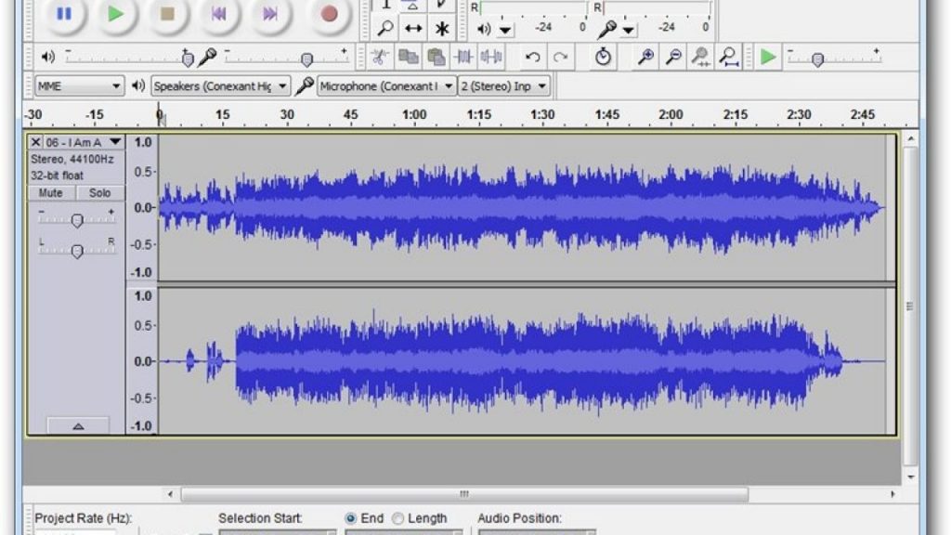The height and width of the screenshot is (535, 951).
Task: Open the input meter dropdown arrow
Action: 629,30
